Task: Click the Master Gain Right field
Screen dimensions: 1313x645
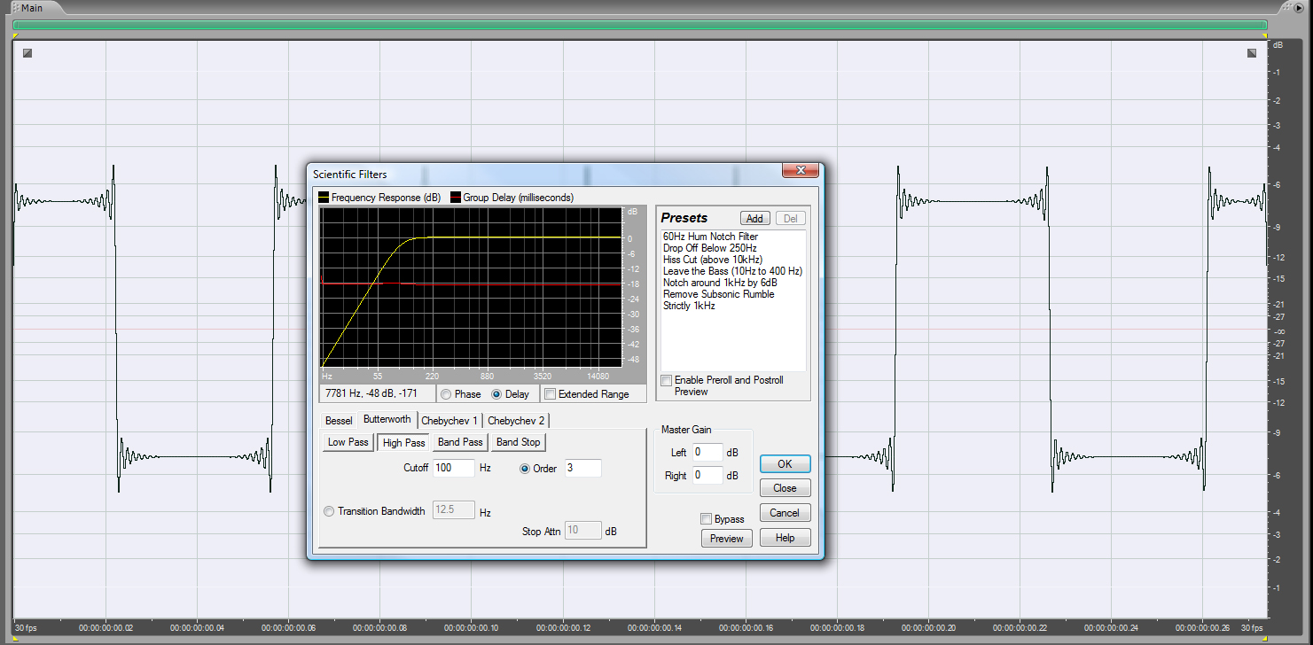Action: (x=707, y=475)
